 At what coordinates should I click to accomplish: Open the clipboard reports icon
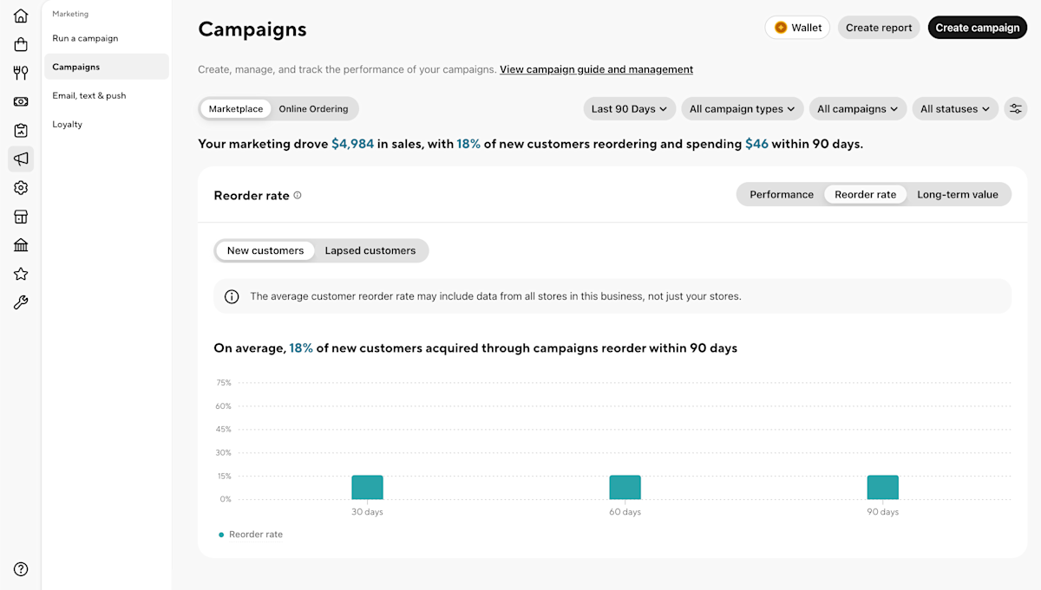click(21, 130)
